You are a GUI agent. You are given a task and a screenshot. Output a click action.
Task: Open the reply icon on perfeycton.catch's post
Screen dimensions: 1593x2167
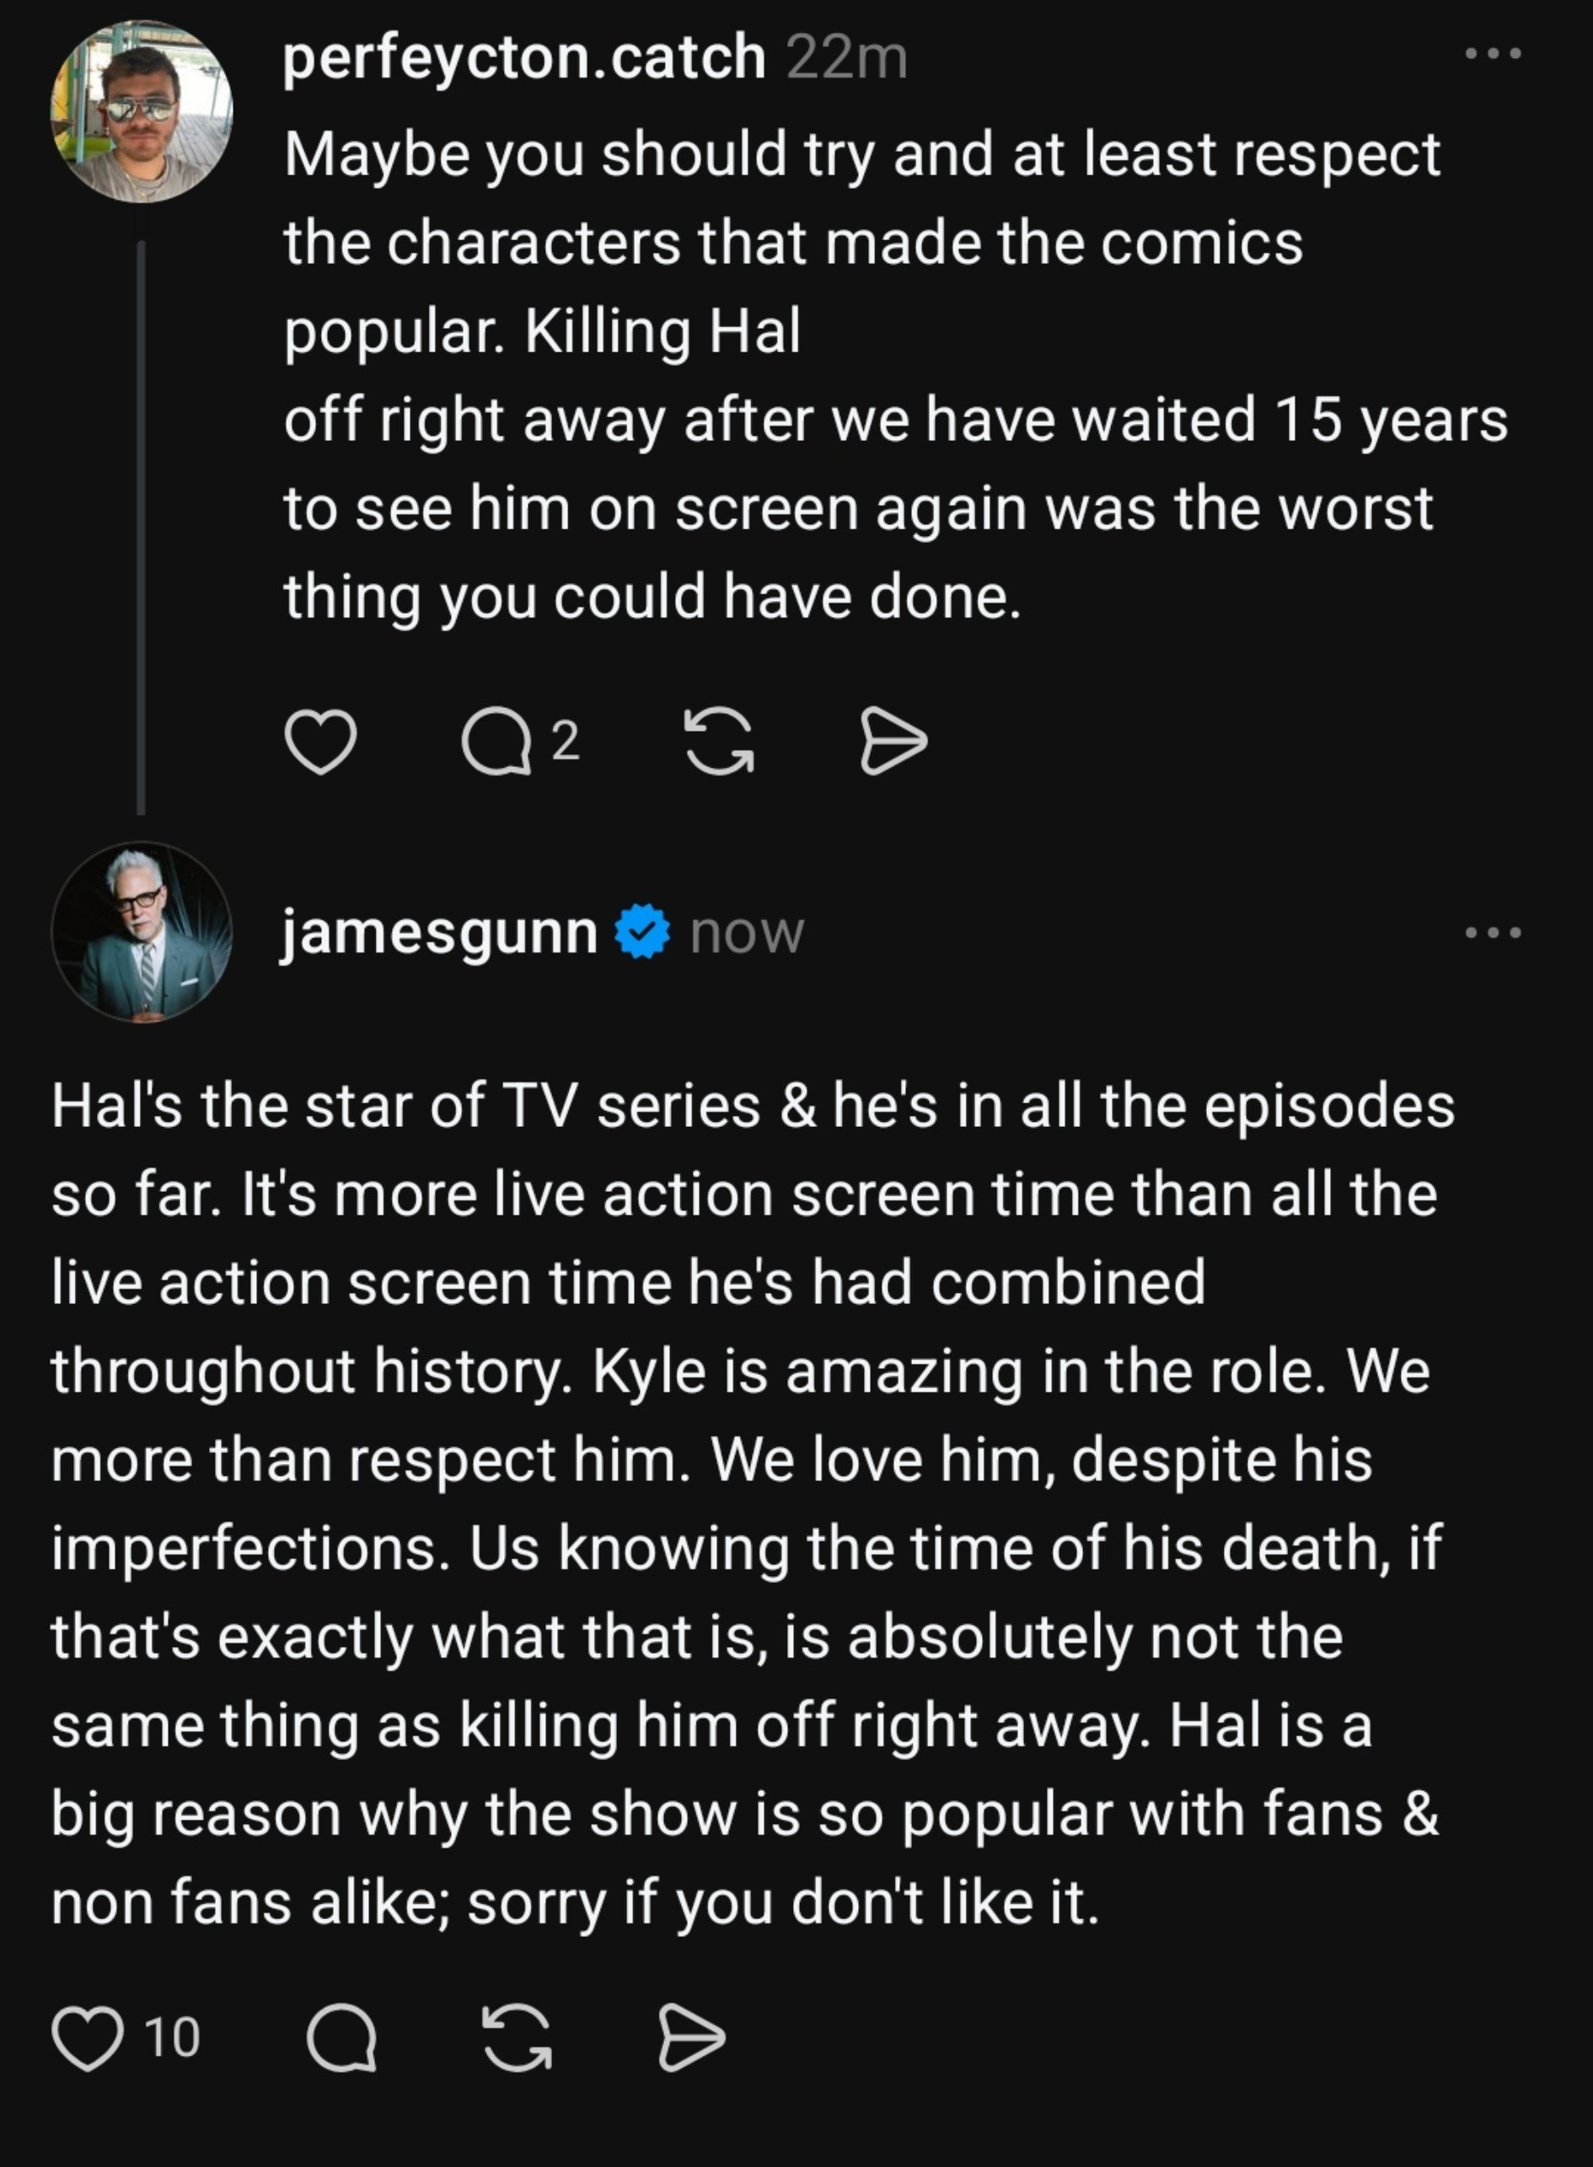(496, 743)
